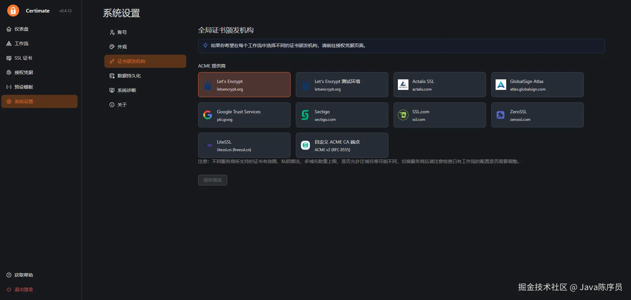Click the braces icon for 预设模板

point(9,87)
